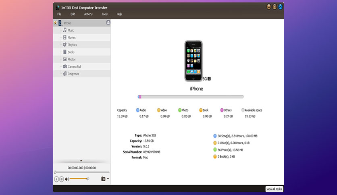337x195 pixels.
Task: Select the Movies text label
Action: (72, 38)
